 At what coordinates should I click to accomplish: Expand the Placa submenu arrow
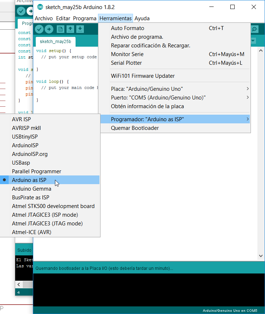[248, 89]
